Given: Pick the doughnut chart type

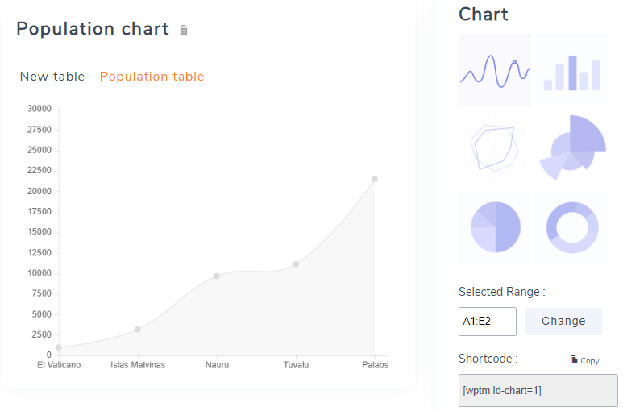Looking at the screenshot, I should point(572,226).
